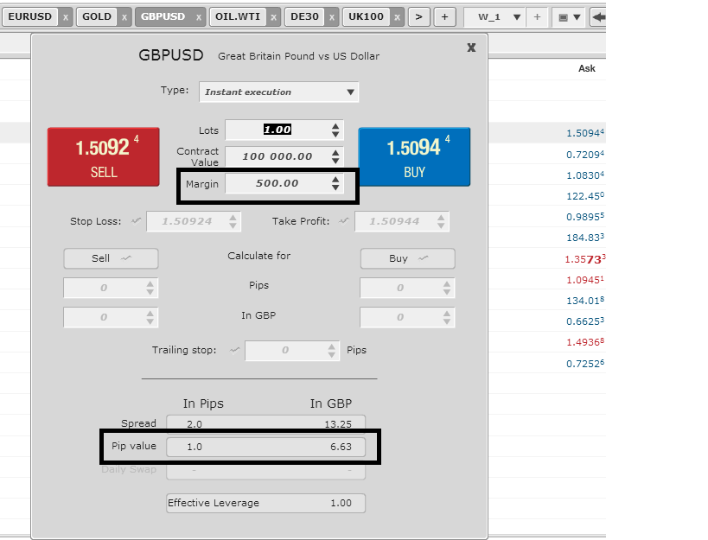Screen dimensions: 708x540
Task: Buy GBPUSD at 1.5094
Action: tap(414, 157)
